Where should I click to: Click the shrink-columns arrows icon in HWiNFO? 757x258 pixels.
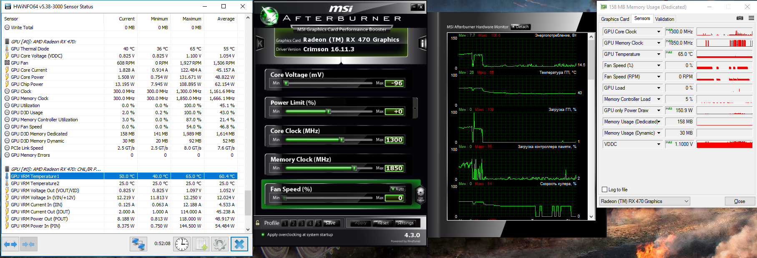pyautogui.click(x=28, y=244)
